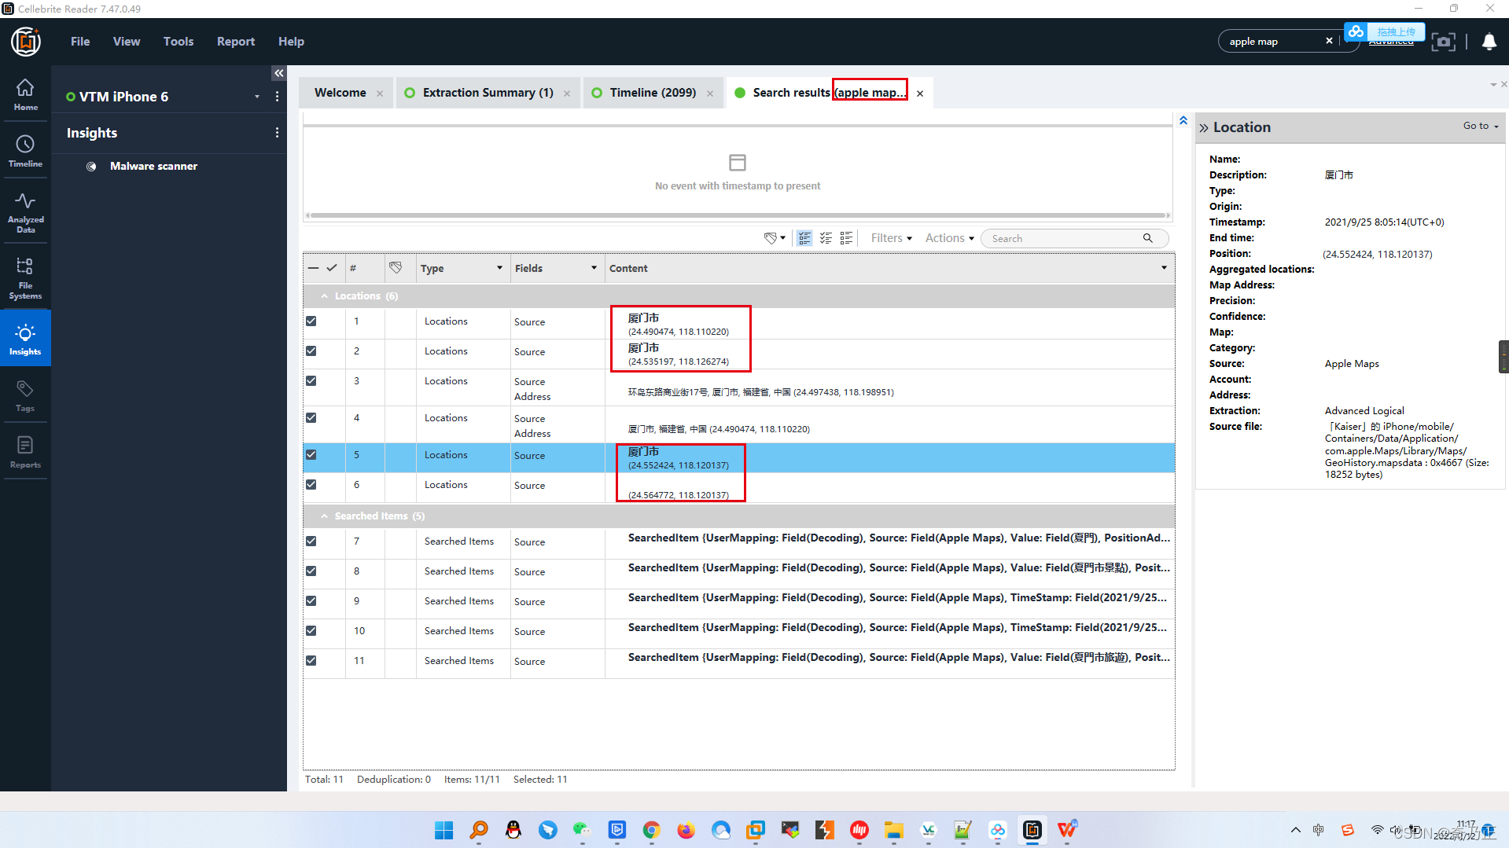Click the apple map global search box
The width and height of the screenshot is (1509, 848).
1274,41
